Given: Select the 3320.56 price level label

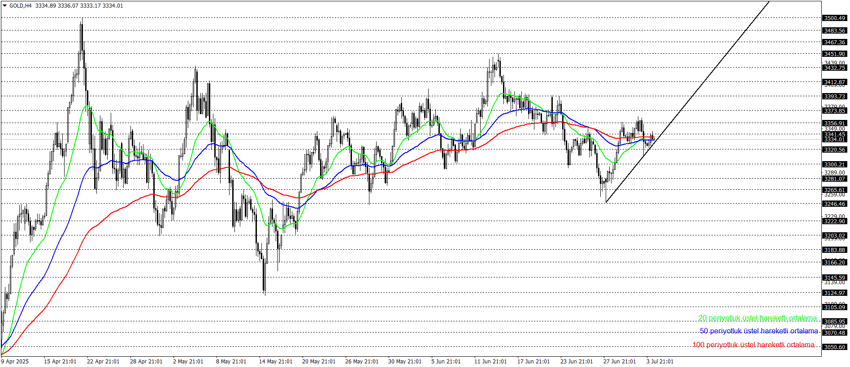Looking at the screenshot, I should (835, 150).
